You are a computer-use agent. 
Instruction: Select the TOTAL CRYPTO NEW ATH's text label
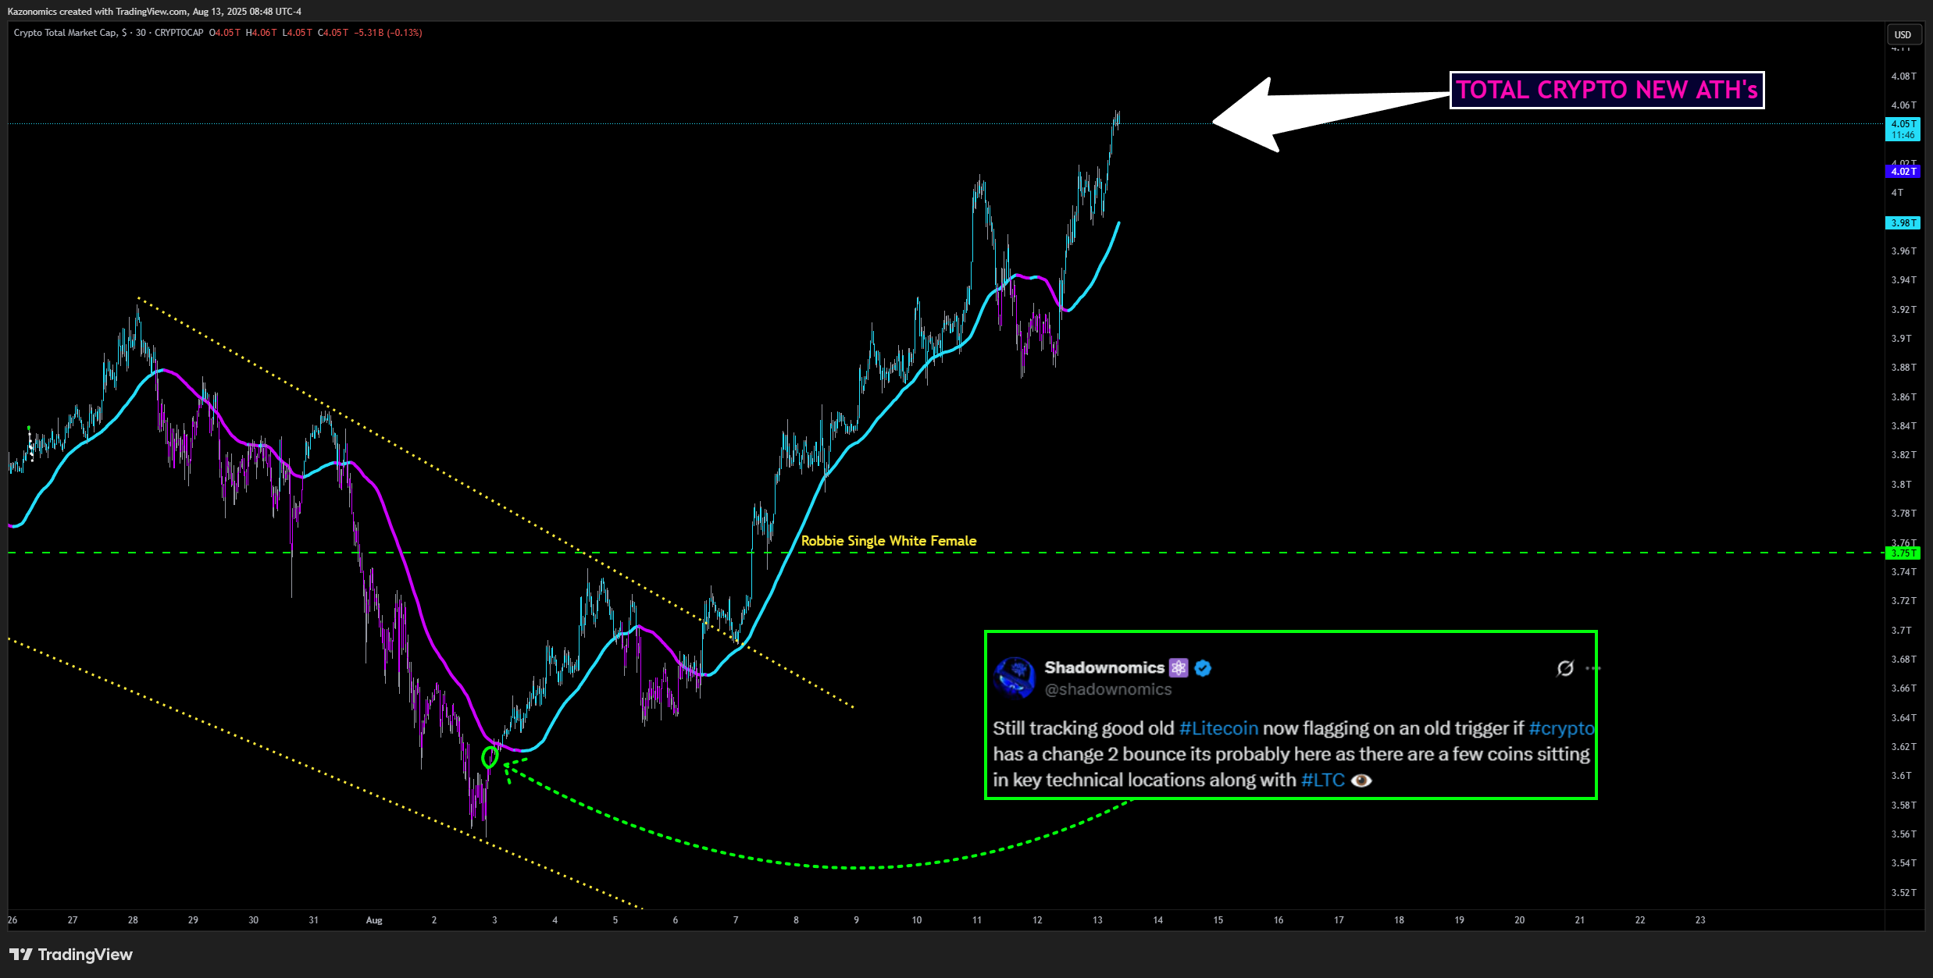(x=1607, y=91)
